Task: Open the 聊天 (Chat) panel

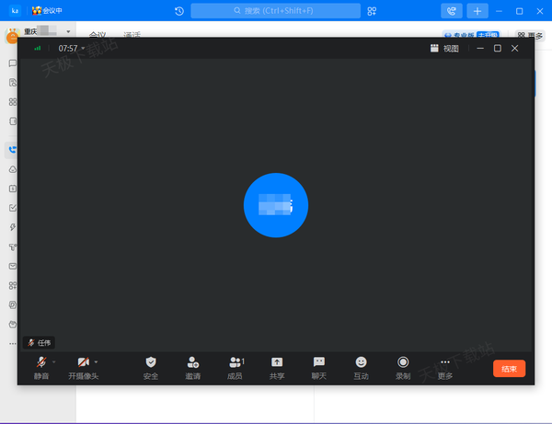Action: tap(318, 362)
